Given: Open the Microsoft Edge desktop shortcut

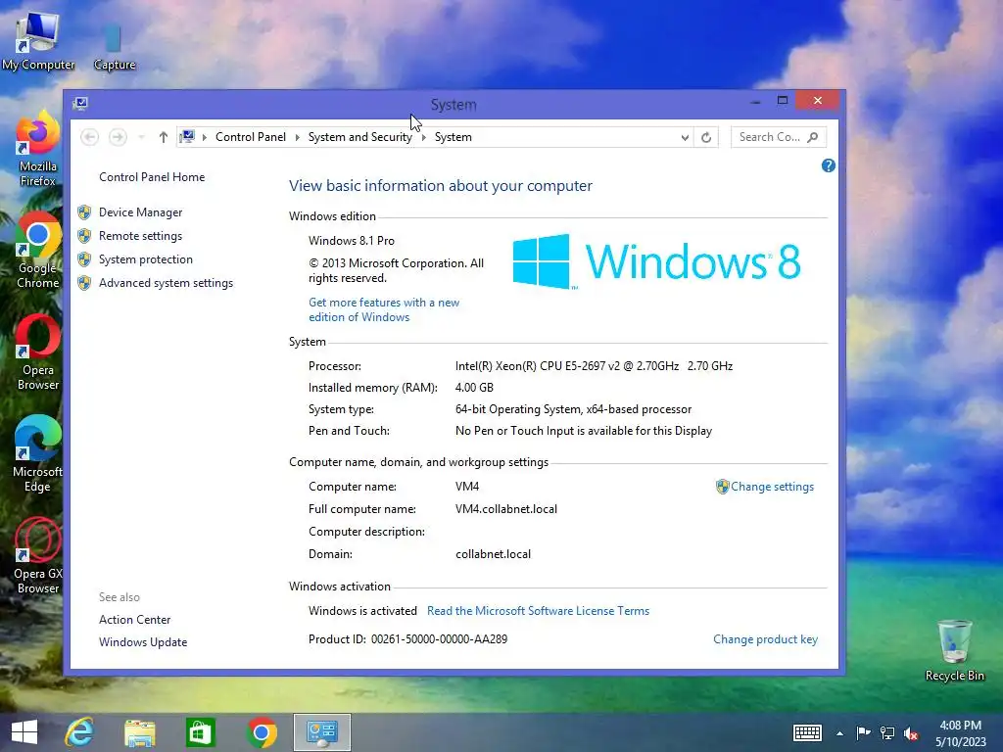Looking at the screenshot, I should (38, 454).
